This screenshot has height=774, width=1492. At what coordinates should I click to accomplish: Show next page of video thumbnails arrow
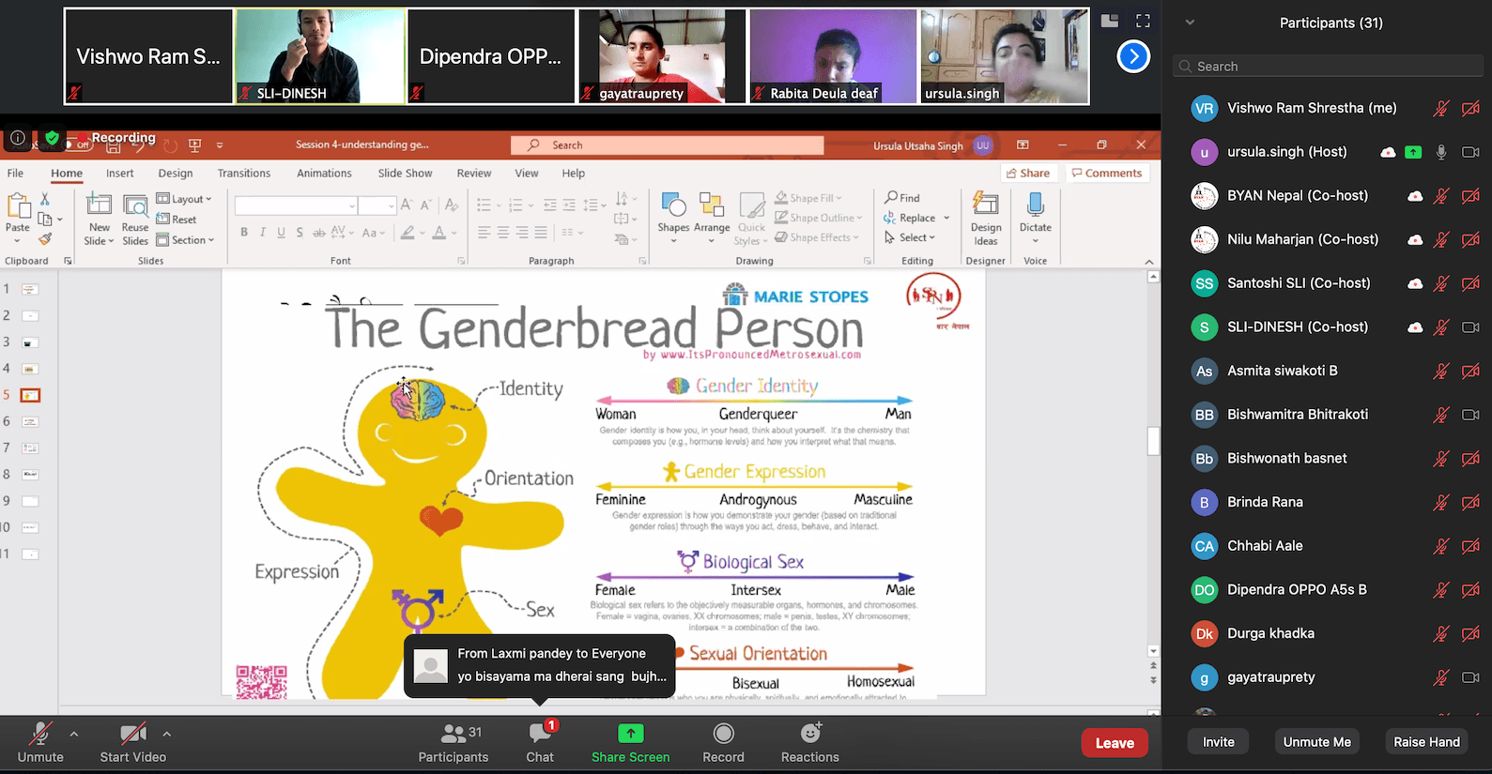tap(1133, 57)
